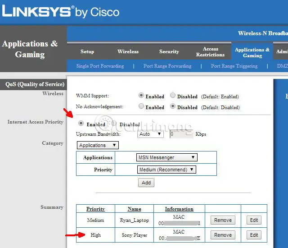
Task: Select the 'Ryan_Laptop' name cell
Action: pos(134,220)
